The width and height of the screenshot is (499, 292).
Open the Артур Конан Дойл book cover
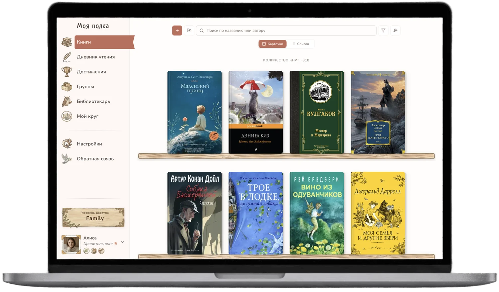195,213
